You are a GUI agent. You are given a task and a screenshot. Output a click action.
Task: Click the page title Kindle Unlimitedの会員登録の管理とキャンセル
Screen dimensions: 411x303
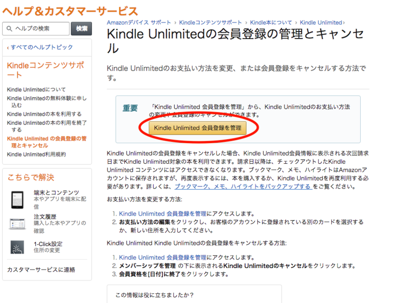coord(235,41)
